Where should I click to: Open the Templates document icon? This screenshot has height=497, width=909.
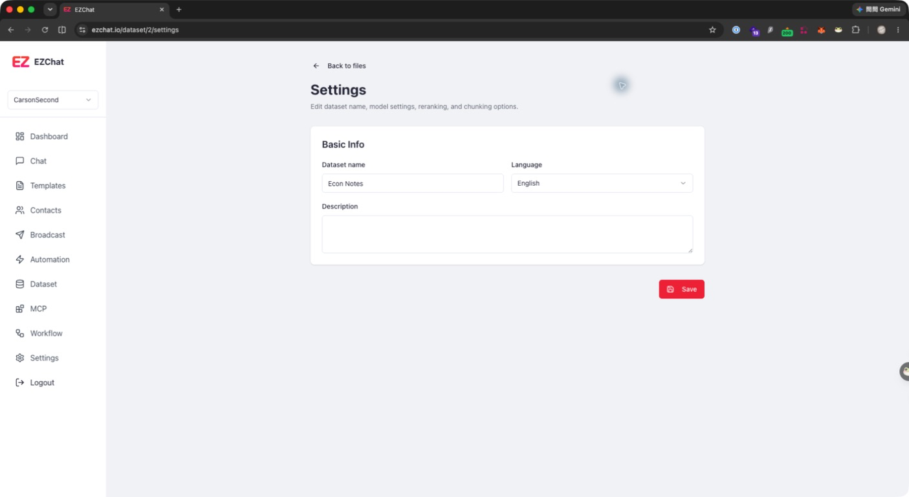tap(19, 186)
